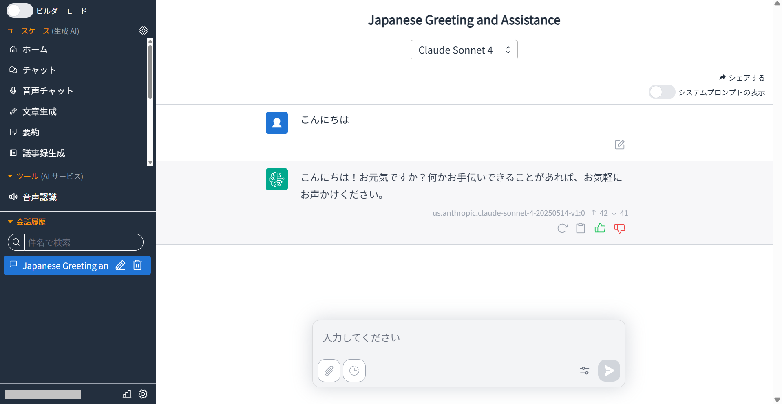This screenshot has width=782, height=404.
Task: Attach a file with the paperclip icon
Action: point(329,370)
